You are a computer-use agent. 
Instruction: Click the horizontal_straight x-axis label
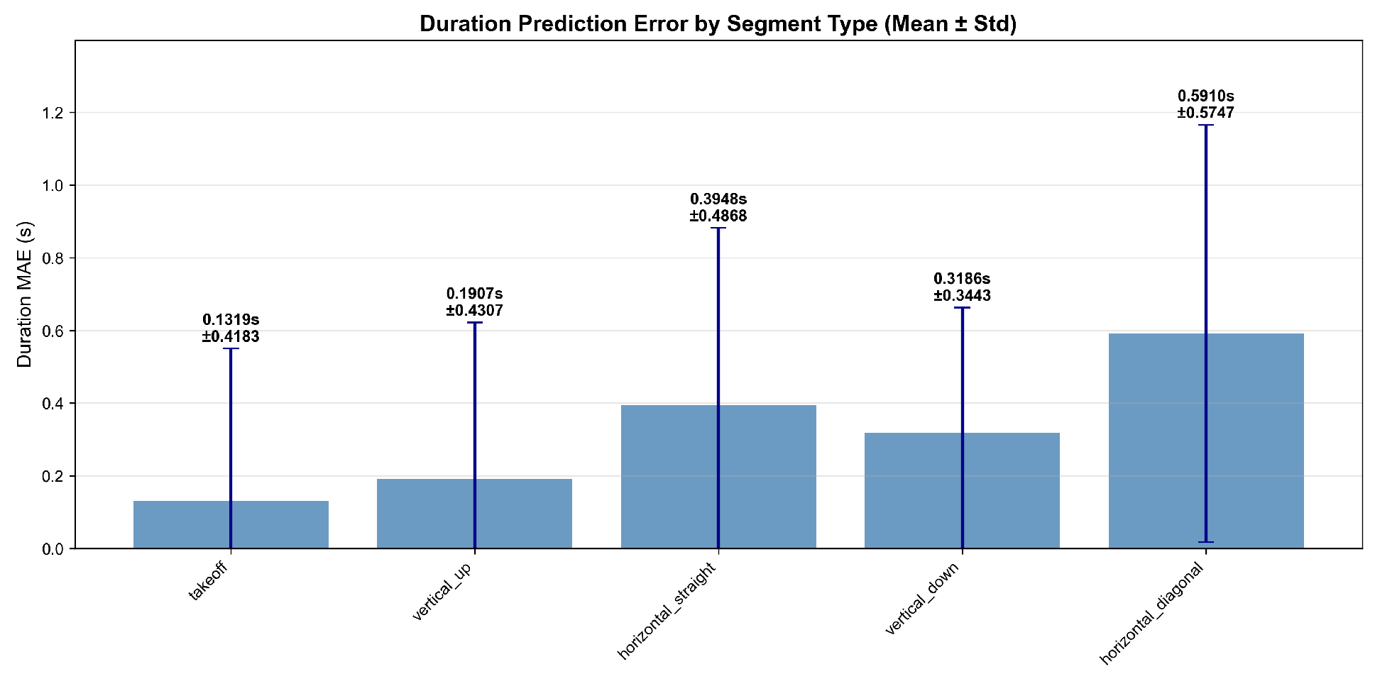click(x=668, y=610)
